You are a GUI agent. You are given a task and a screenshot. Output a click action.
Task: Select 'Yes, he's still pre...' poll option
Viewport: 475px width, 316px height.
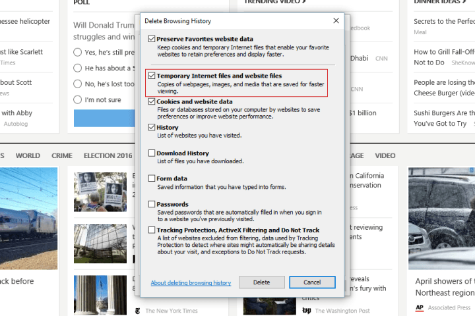78,52
